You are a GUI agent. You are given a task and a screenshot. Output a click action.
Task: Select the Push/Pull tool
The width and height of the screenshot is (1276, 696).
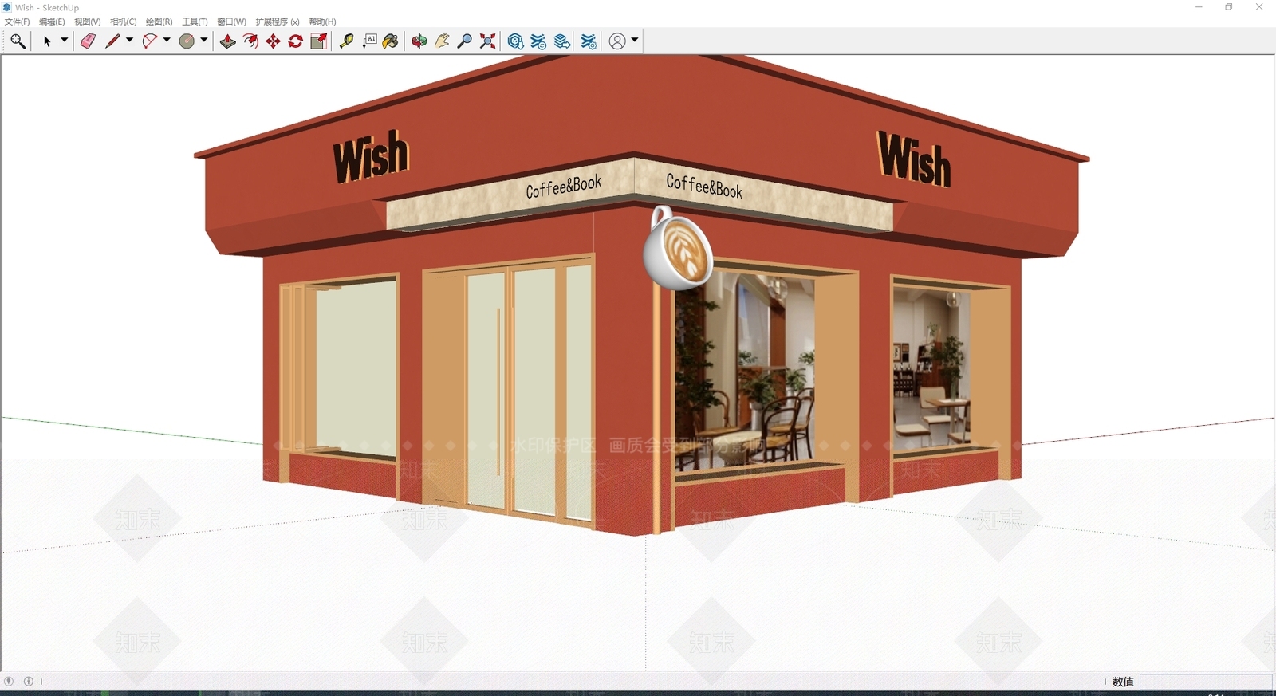(x=228, y=41)
